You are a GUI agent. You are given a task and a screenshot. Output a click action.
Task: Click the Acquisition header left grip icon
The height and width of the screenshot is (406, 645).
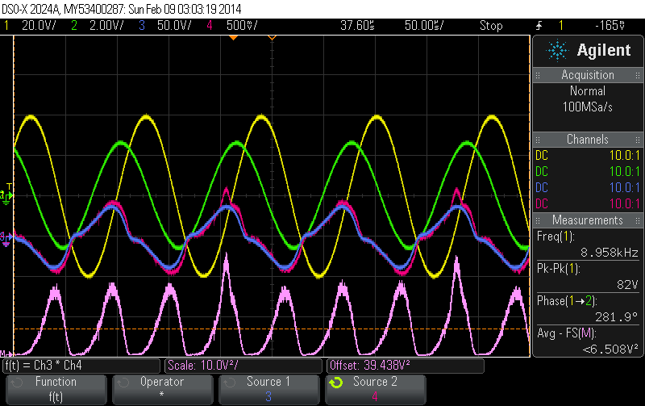click(x=538, y=75)
